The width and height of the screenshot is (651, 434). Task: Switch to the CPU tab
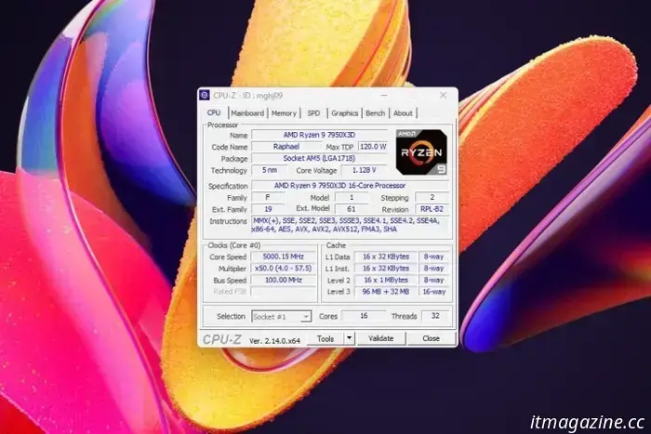pyautogui.click(x=214, y=112)
